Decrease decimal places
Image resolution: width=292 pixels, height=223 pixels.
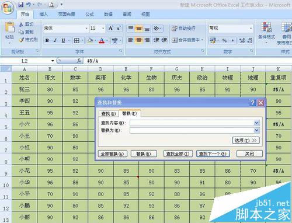coord(250,40)
